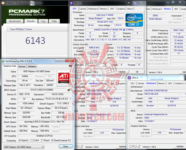
Task: Click the Bus Speed value 100.0 MHz
Action: click(x=94, y=54)
